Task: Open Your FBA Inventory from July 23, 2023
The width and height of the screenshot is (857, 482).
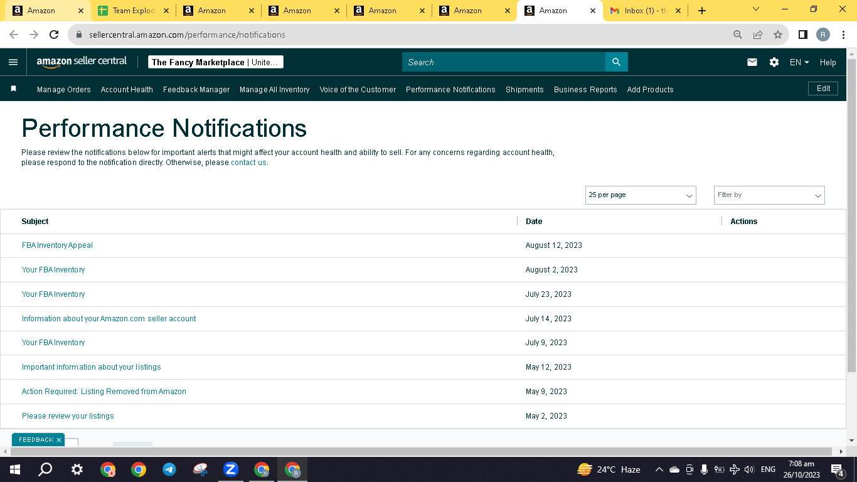Action: click(x=53, y=294)
